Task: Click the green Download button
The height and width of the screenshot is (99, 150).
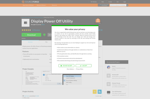Action: tap(31, 35)
